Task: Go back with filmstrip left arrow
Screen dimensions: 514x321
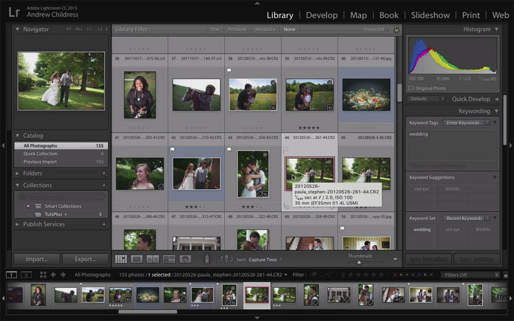Action: 53,275
